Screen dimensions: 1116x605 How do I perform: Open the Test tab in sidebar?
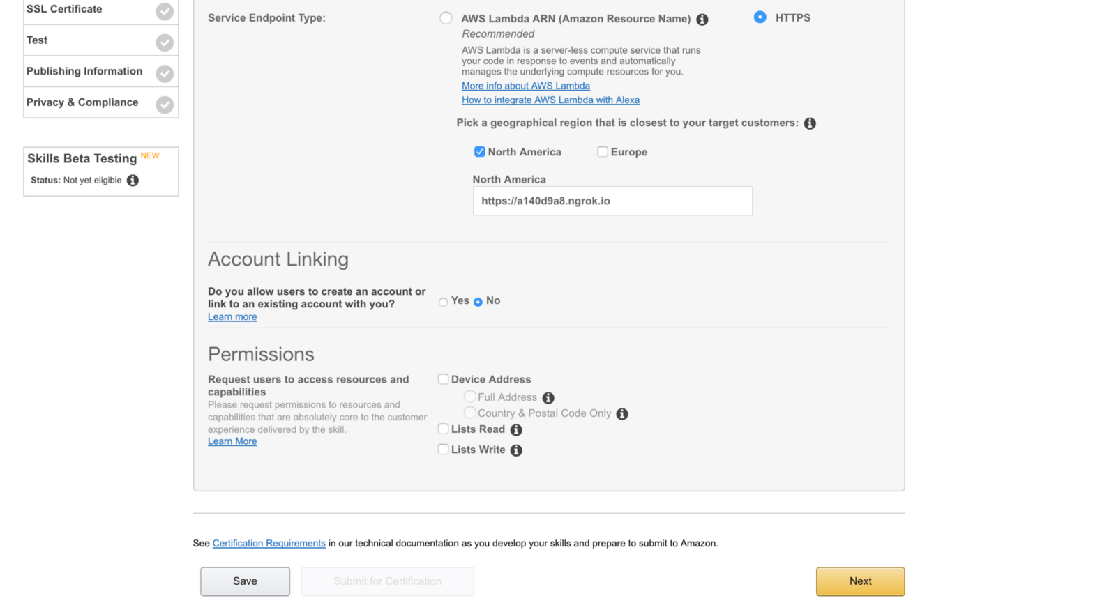(x=37, y=40)
